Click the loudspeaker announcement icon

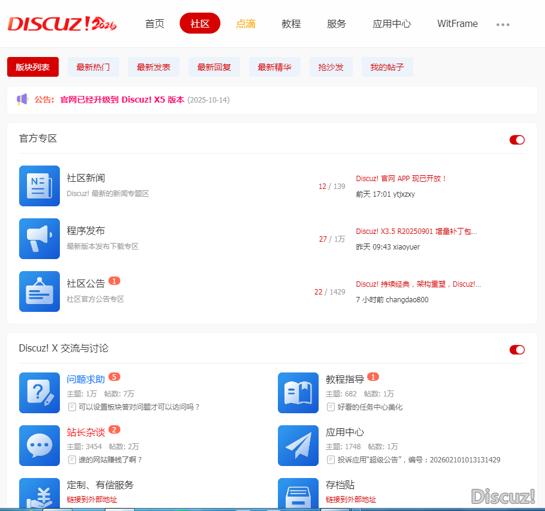[x=22, y=100]
